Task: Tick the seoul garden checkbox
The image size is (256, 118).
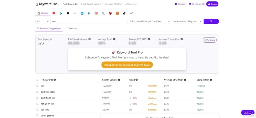Action: coord(38,115)
